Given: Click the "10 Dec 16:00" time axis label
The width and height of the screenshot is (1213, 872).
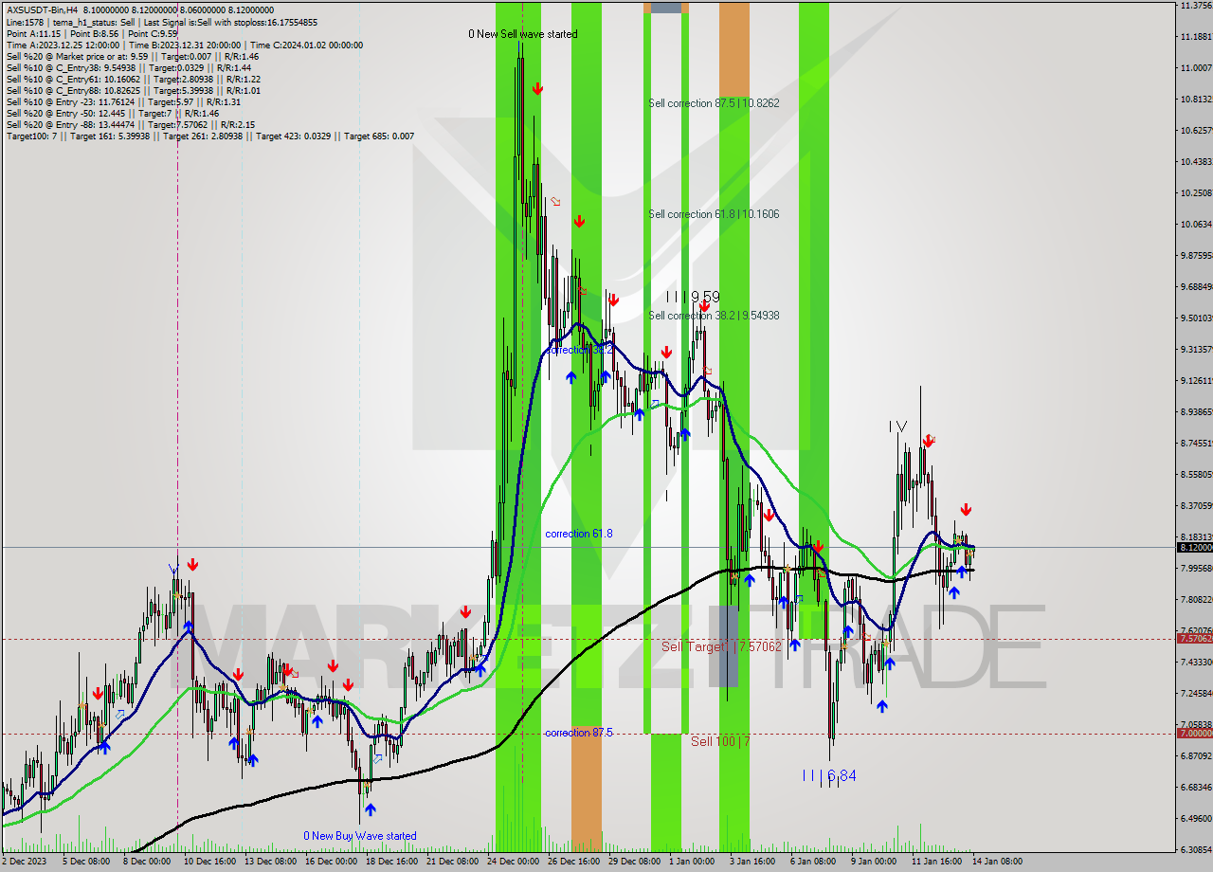Looking at the screenshot, I should click(x=210, y=862).
